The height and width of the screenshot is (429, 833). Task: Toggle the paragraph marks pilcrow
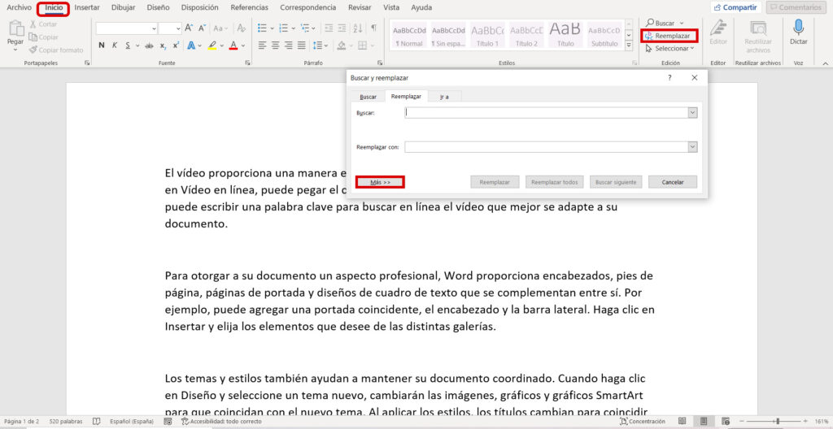[374, 28]
